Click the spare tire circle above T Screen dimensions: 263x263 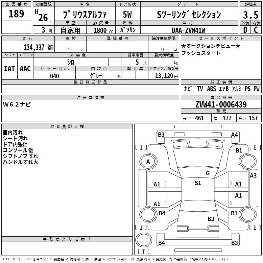144,240
